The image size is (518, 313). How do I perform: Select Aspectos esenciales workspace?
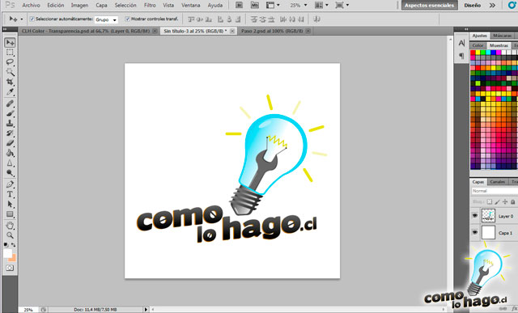[430, 6]
